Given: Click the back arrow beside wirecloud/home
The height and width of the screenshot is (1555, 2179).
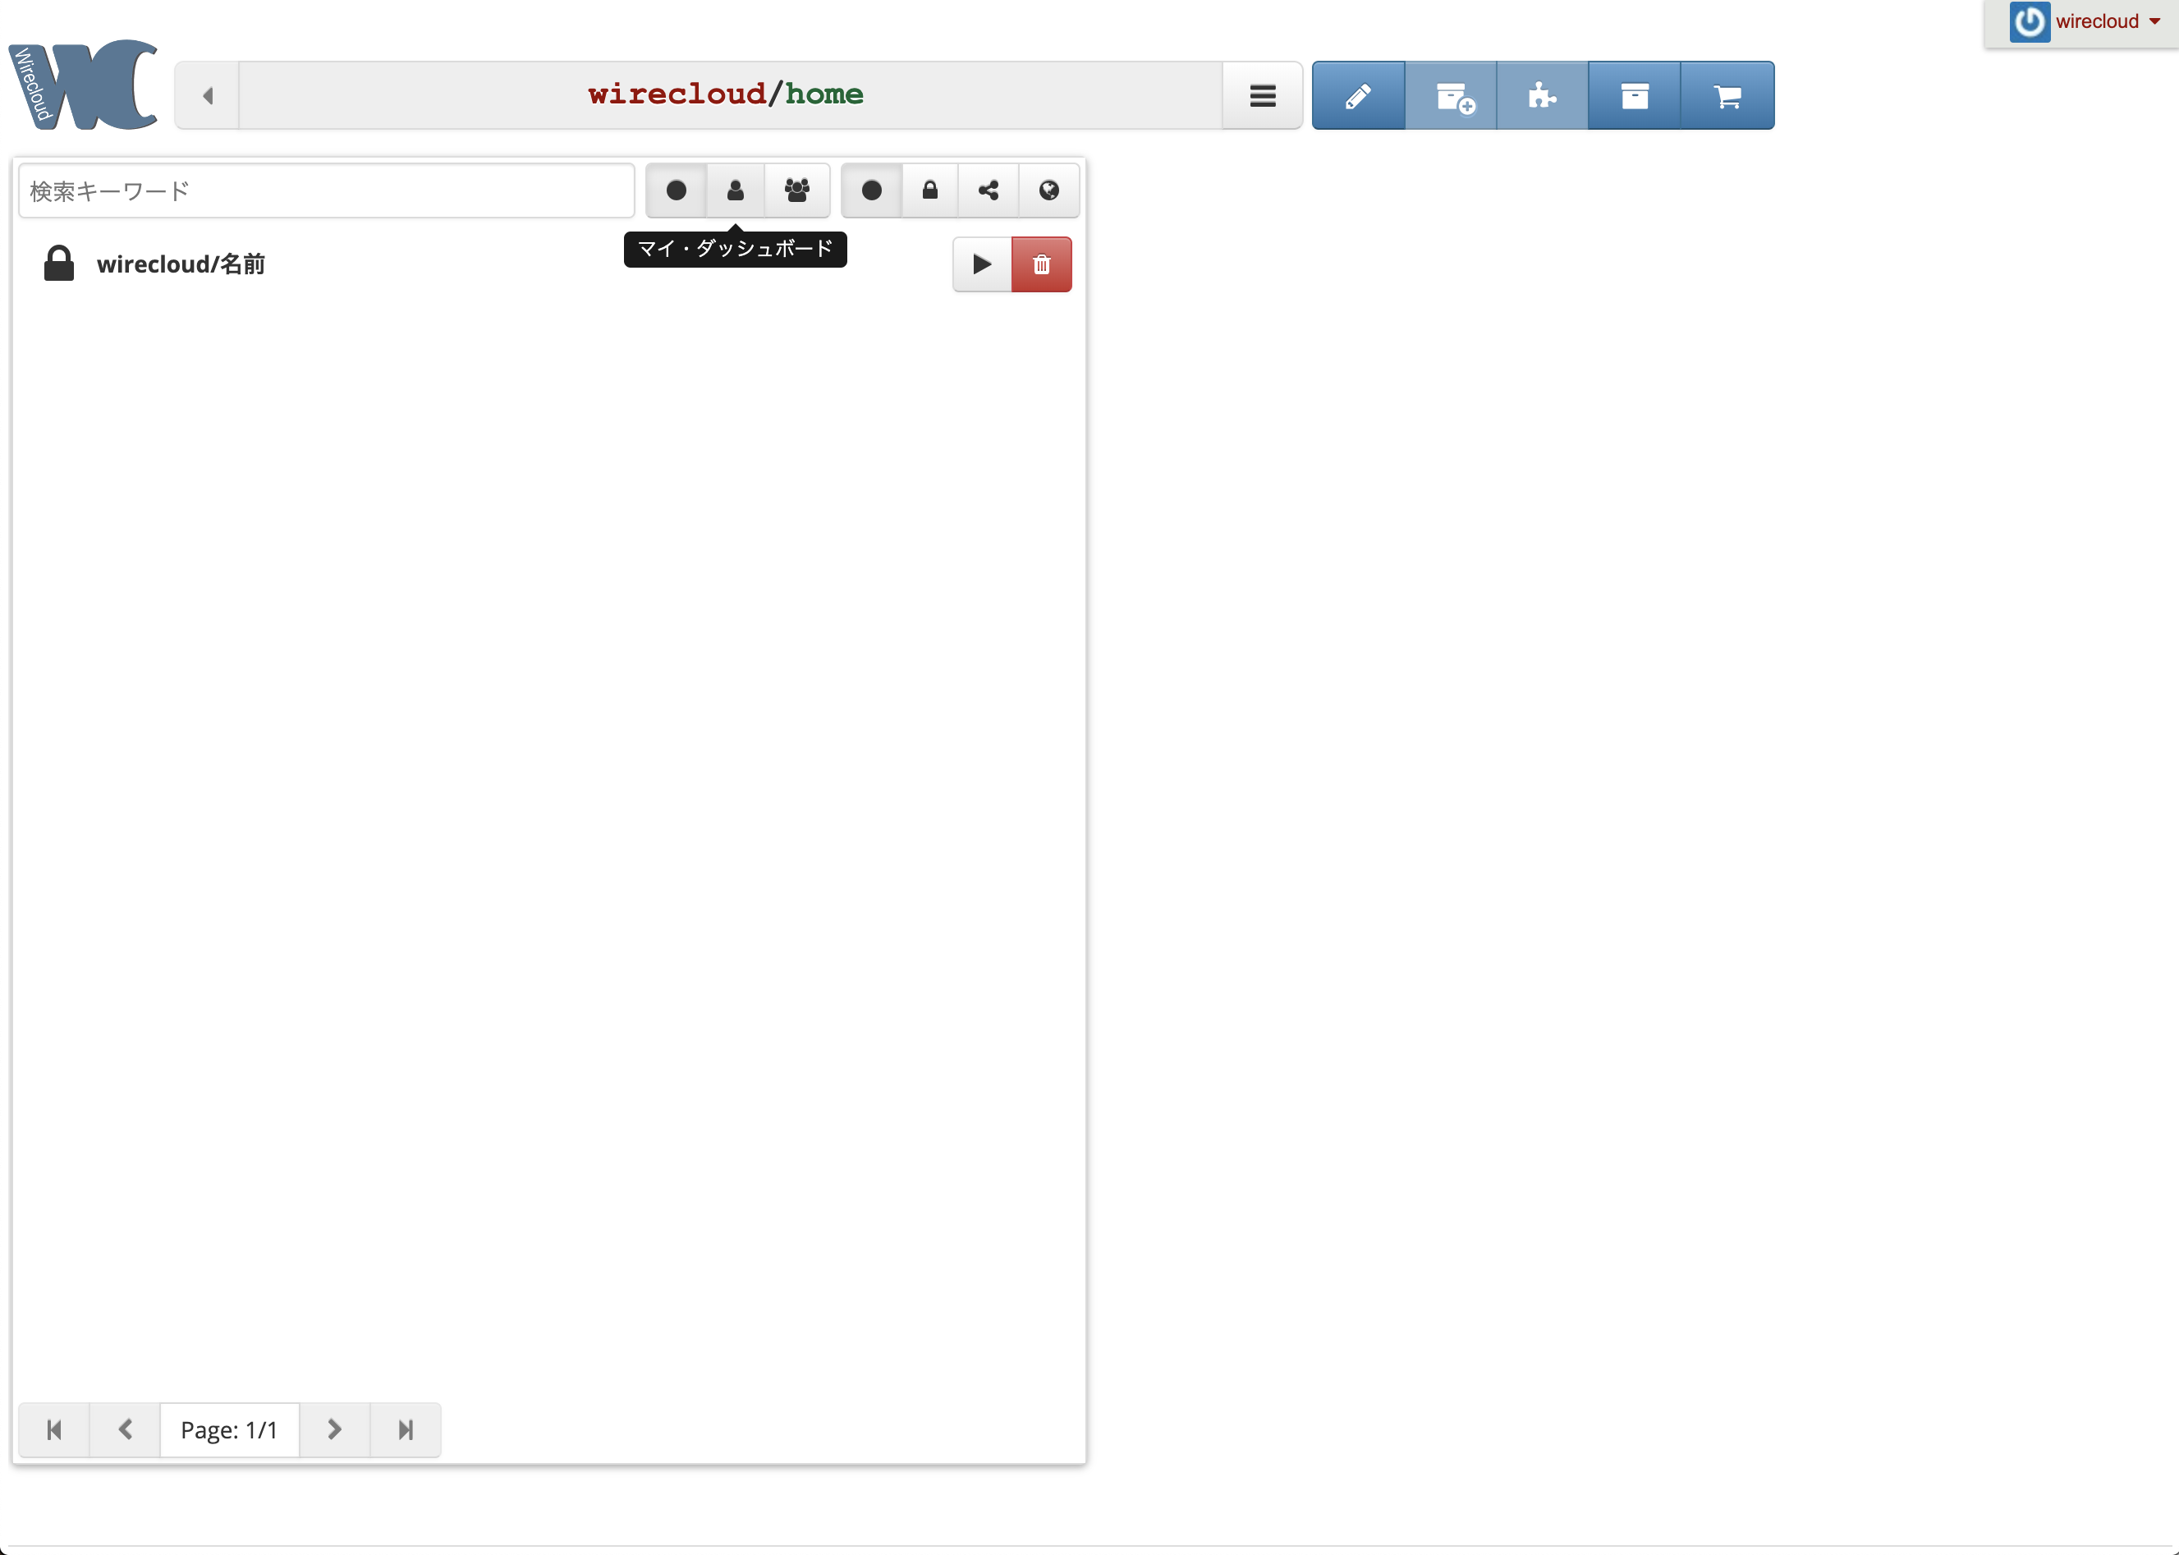Looking at the screenshot, I should click(x=208, y=96).
